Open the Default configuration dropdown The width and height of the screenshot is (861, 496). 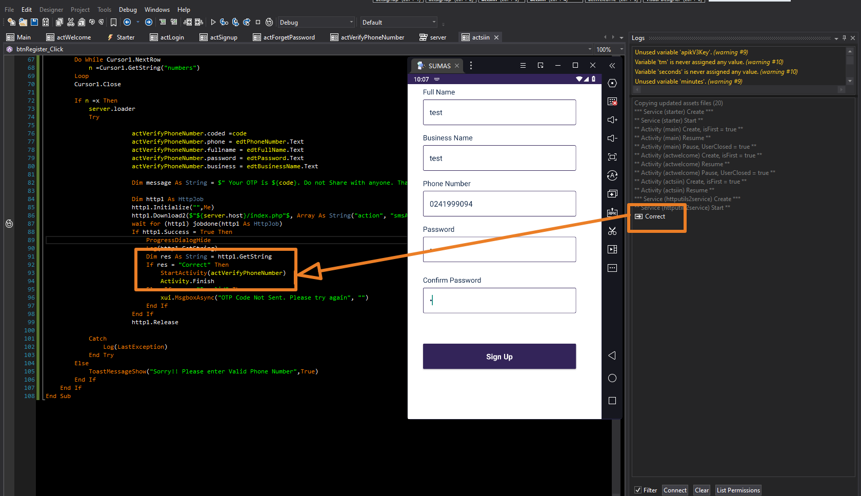(x=398, y=23)
